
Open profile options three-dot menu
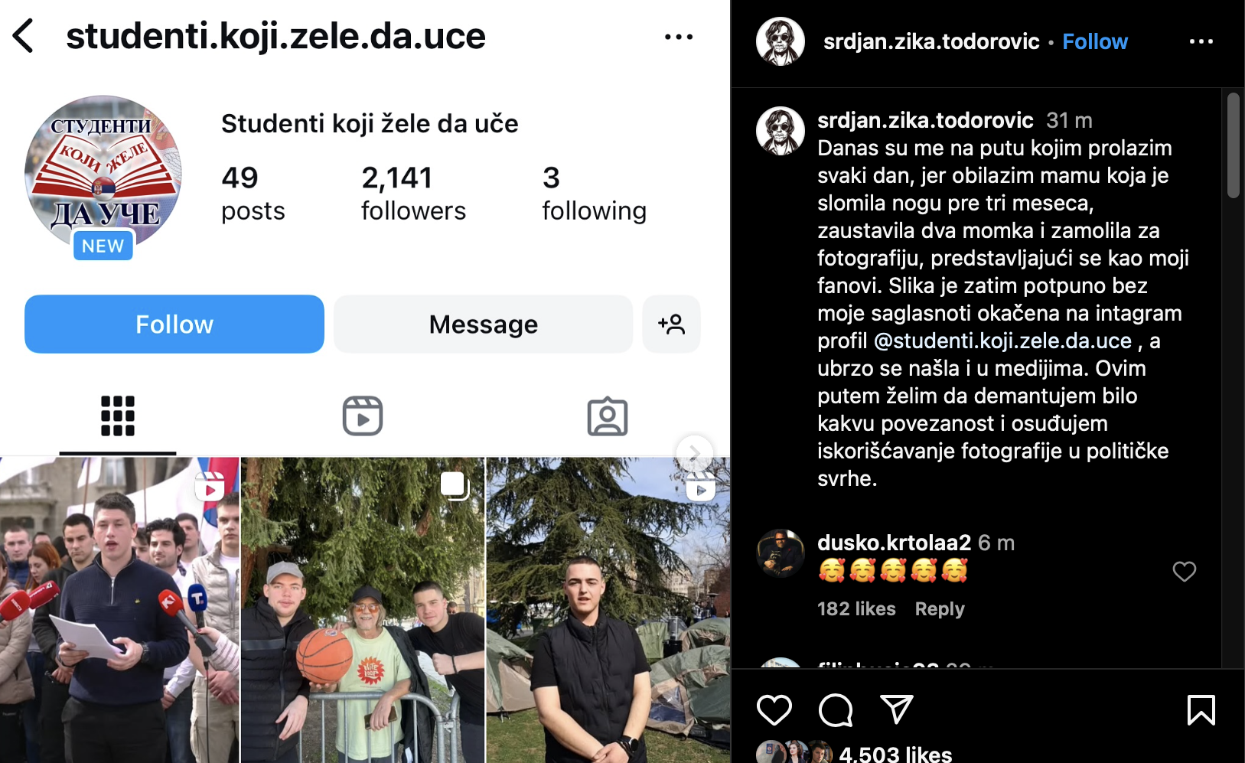coord(679,37)
